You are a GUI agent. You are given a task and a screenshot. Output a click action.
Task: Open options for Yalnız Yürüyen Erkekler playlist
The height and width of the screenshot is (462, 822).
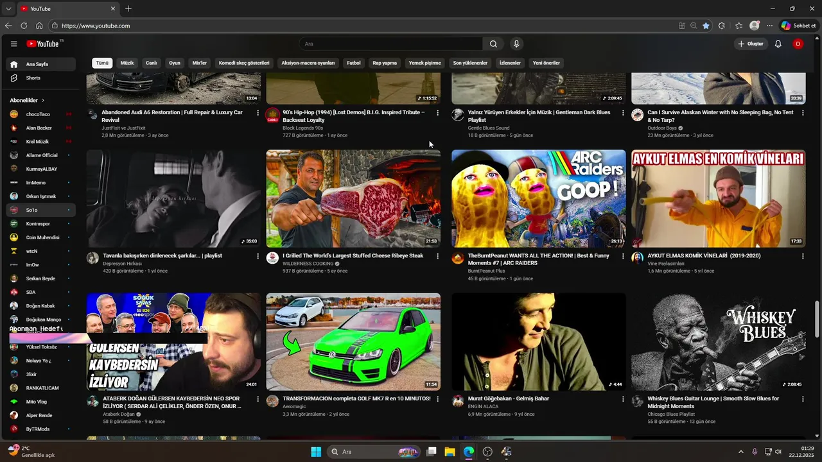tap(623, 113)
